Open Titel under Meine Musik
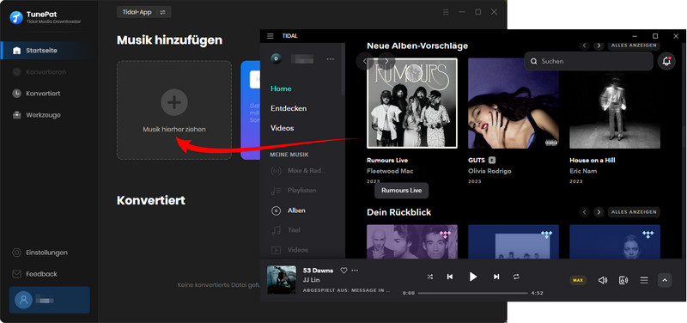The width and height of the screenshot is (687, 323). [286, 230]
